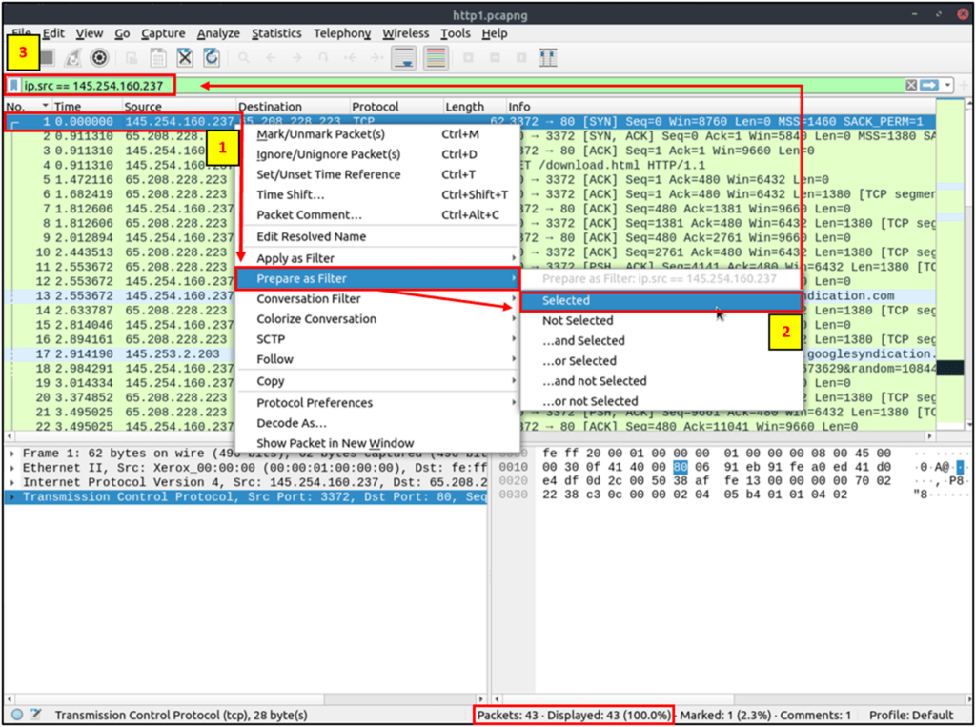
Task: Open capture options gear icon
Action: (99, 58)
